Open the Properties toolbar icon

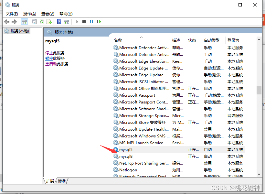click(34, 22)
